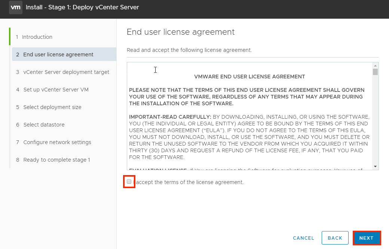Viewport: 389px width, 249px height.
Task: Click the Install - Stage 1 title bar text
Action: click(x=82, y=7)
